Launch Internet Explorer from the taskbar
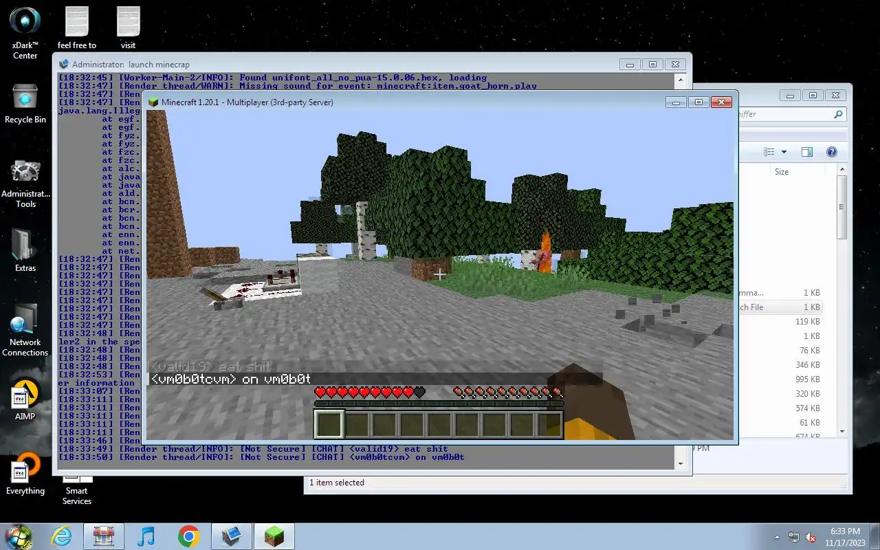 coord(62,536)
